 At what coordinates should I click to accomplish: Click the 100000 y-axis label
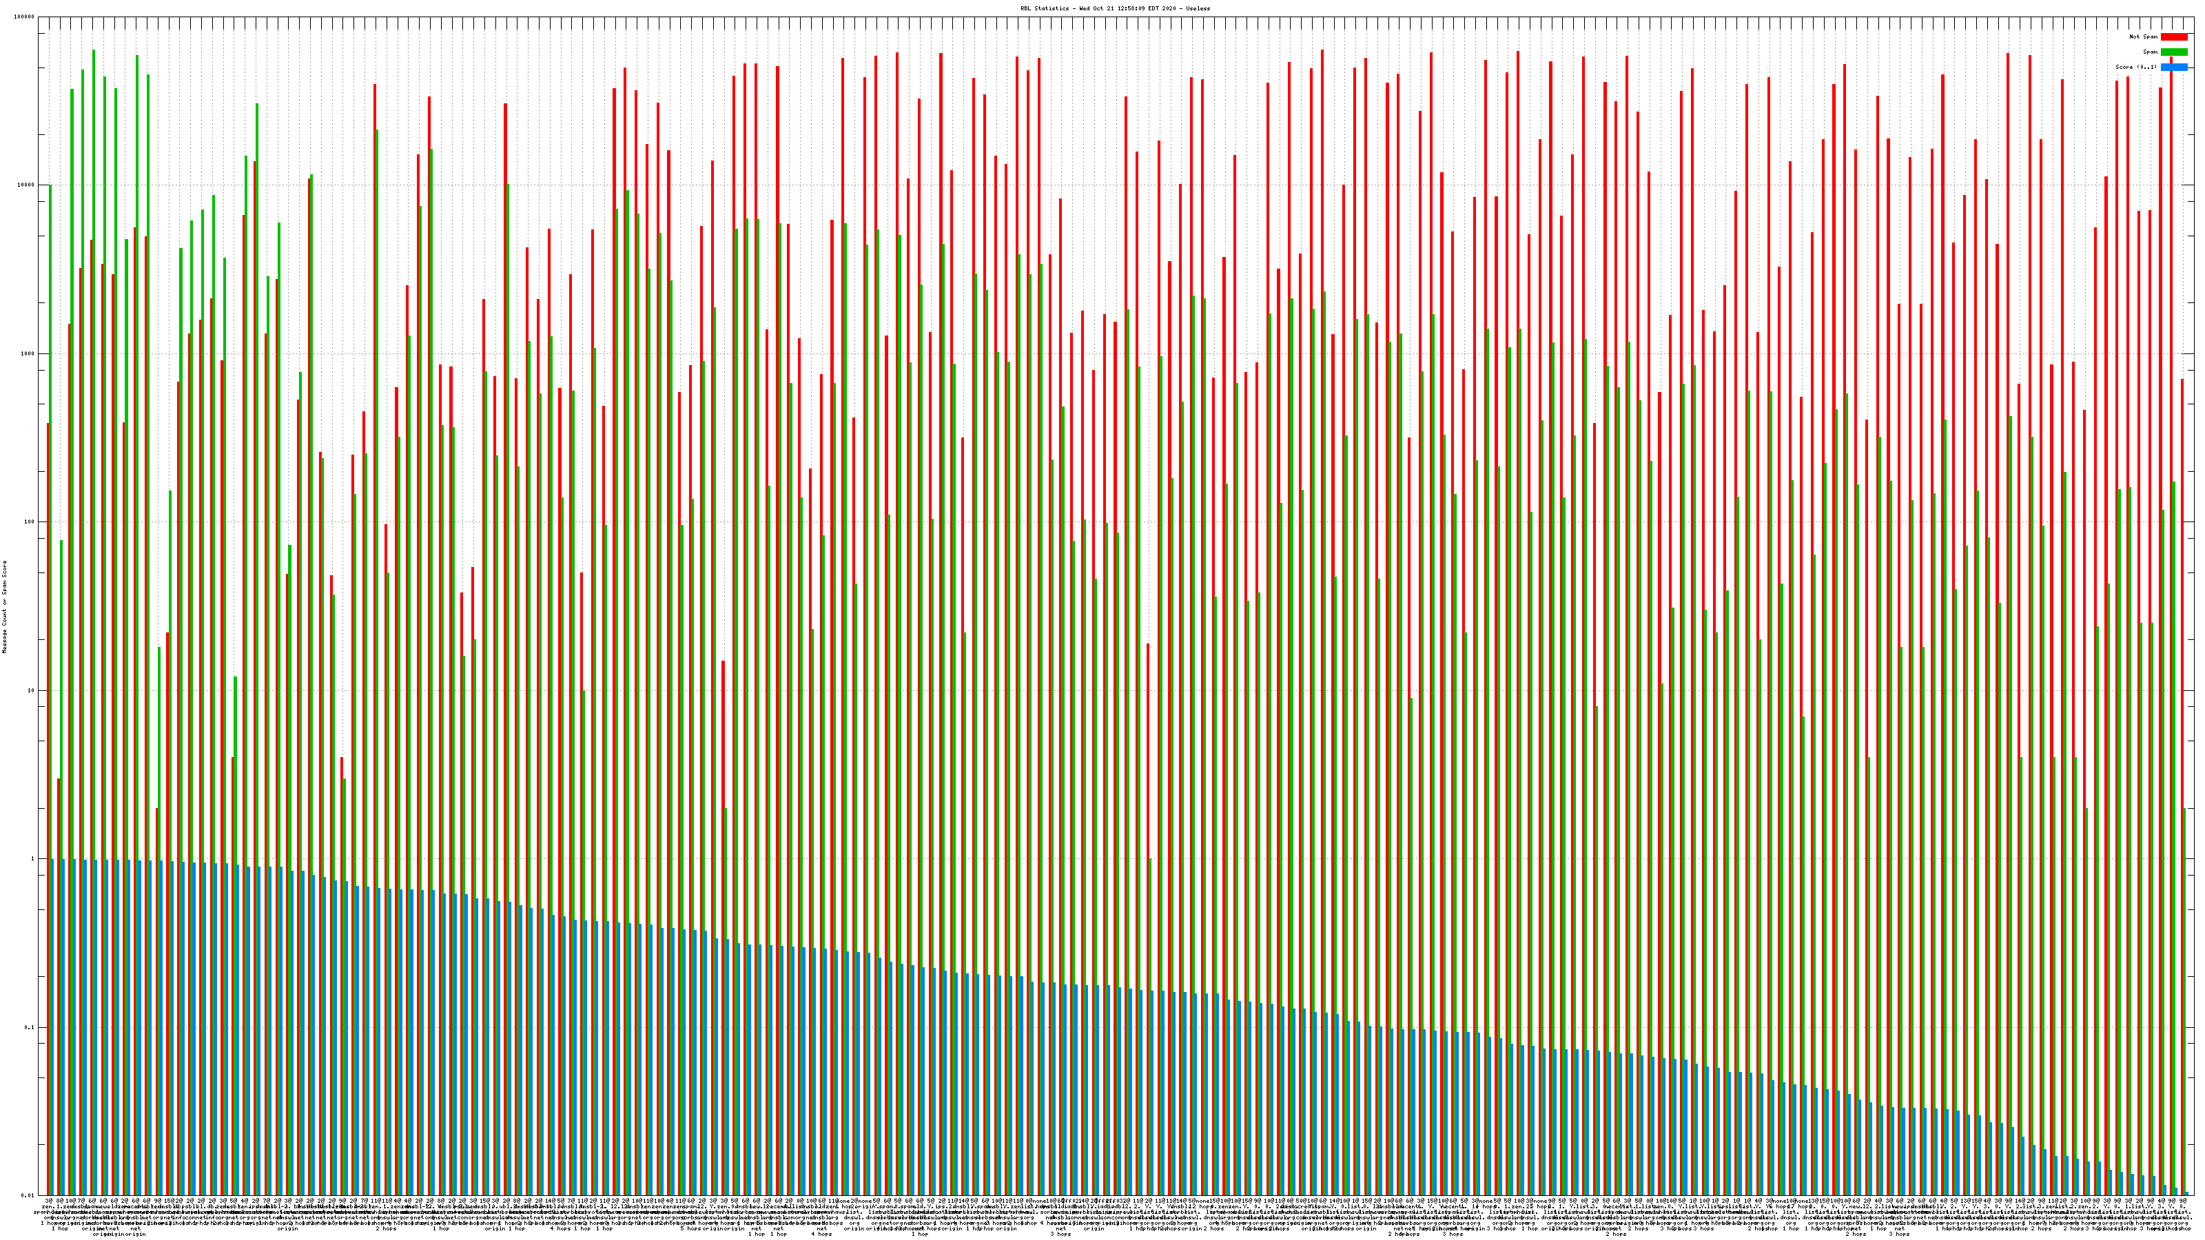point(25,17)
